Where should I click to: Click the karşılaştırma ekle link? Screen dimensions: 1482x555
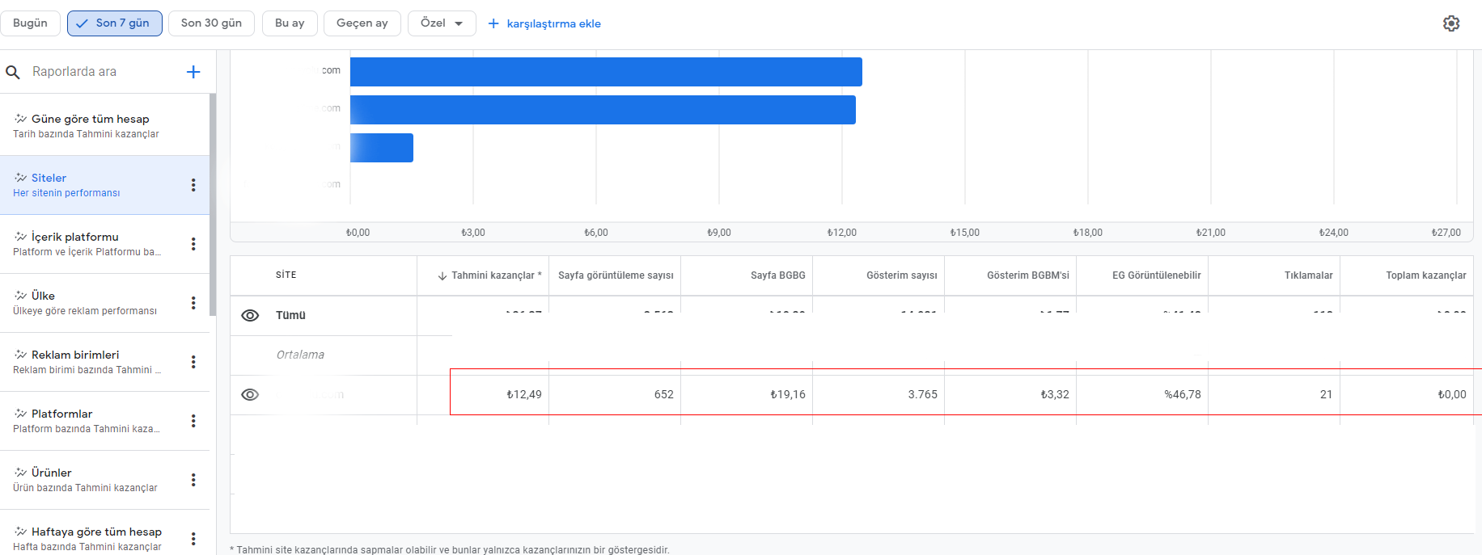coord(544,23)
